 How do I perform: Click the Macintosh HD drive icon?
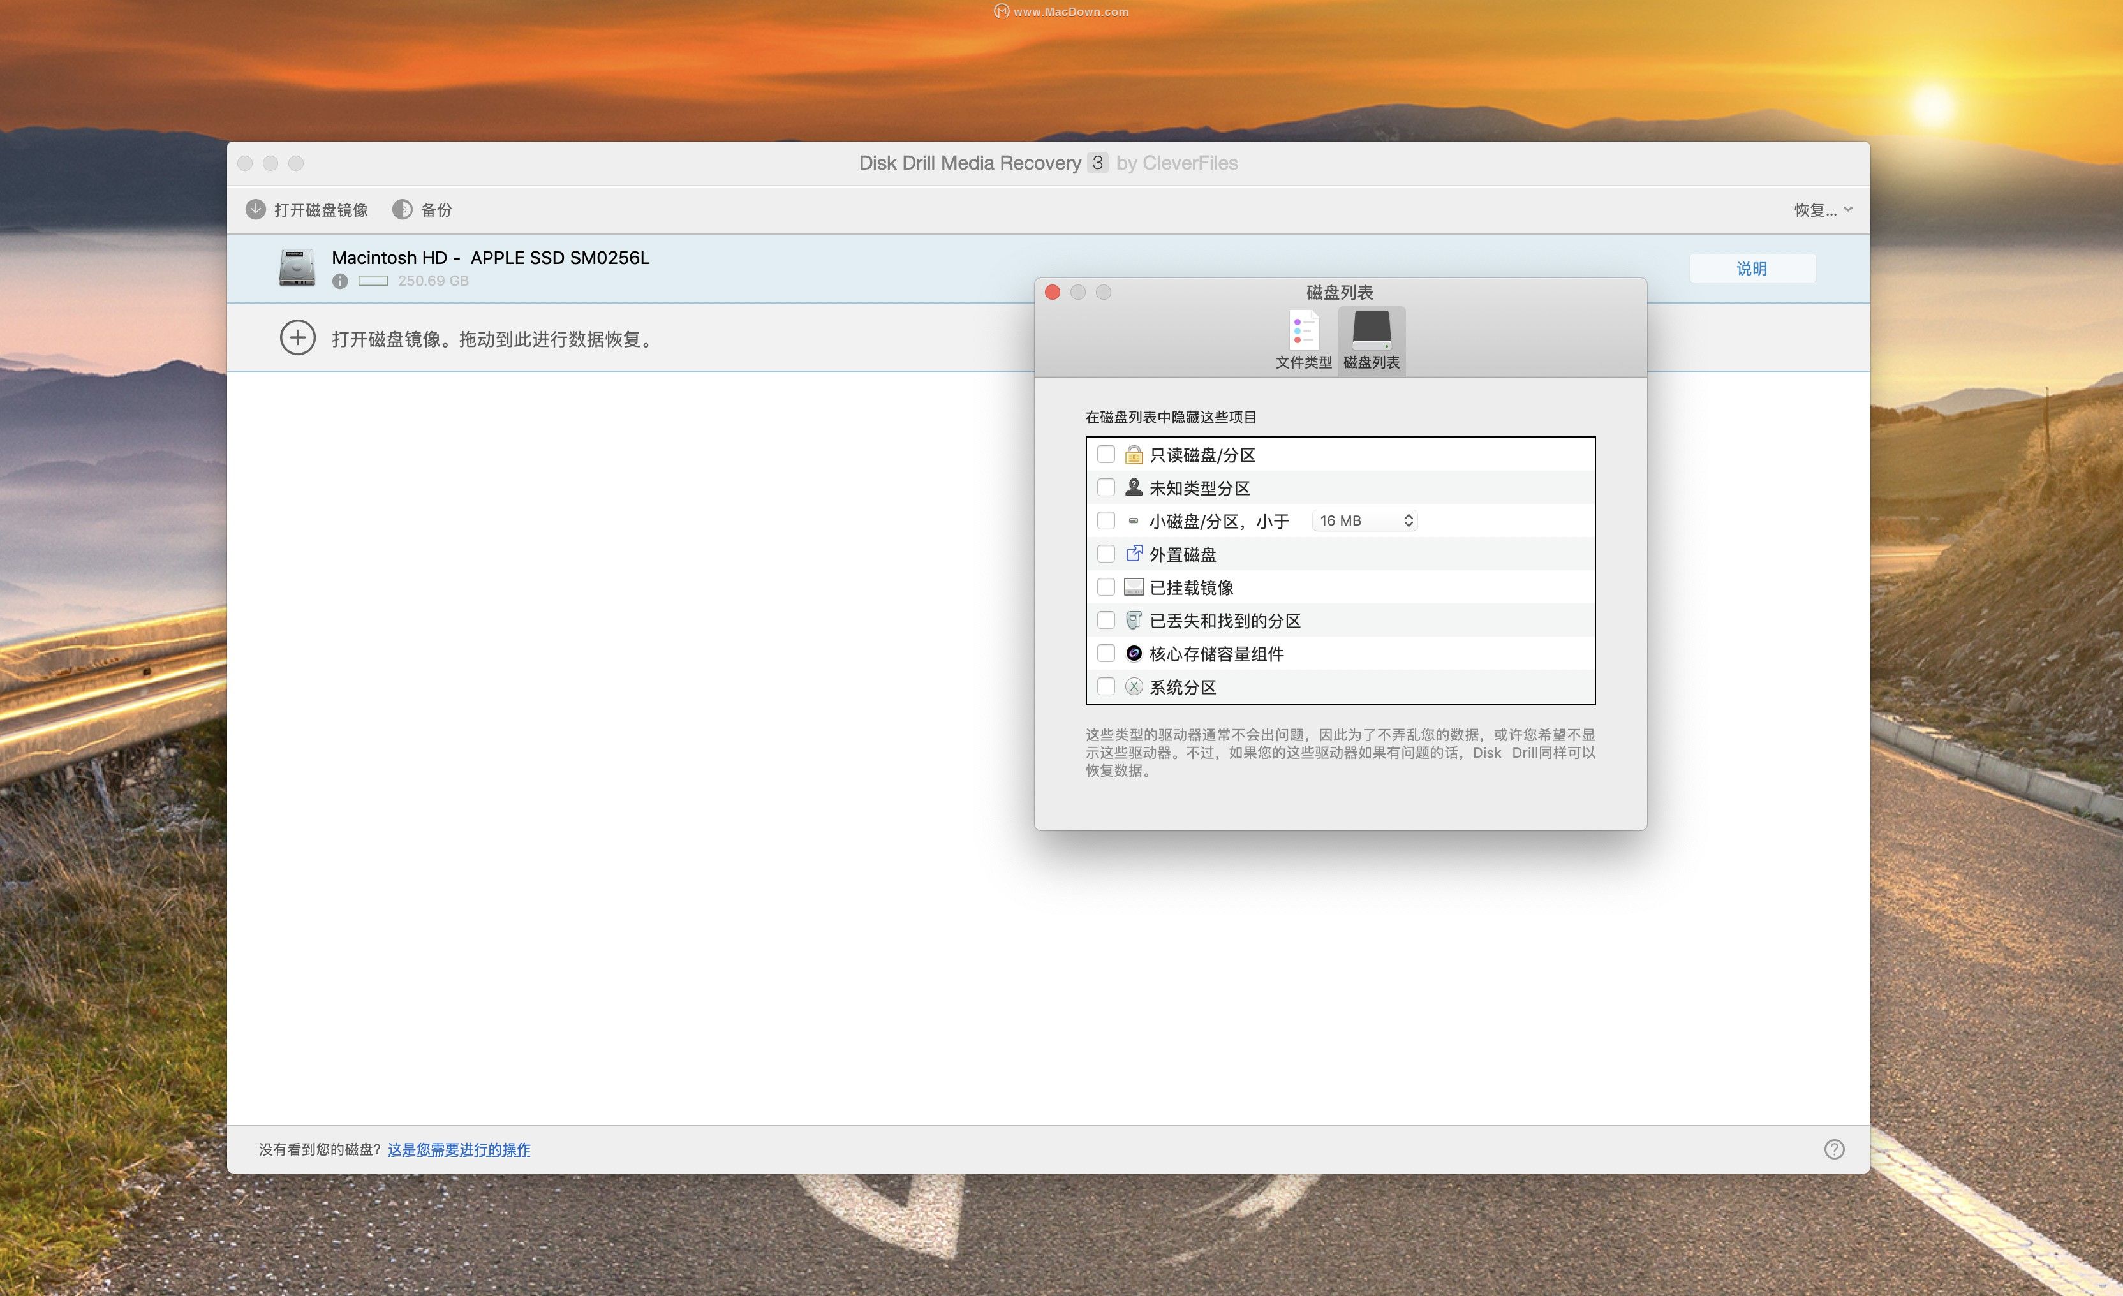pyautogui.click(x=297, y=268)
